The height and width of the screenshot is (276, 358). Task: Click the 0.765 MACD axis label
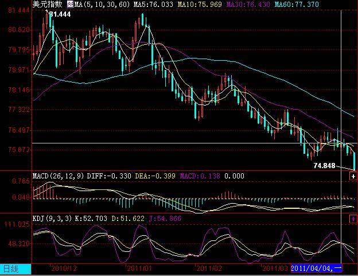[x=21, y=181]
